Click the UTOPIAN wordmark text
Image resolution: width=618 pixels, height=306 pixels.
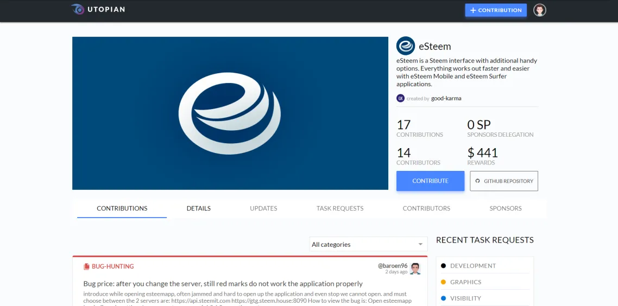tap(106, 9)
